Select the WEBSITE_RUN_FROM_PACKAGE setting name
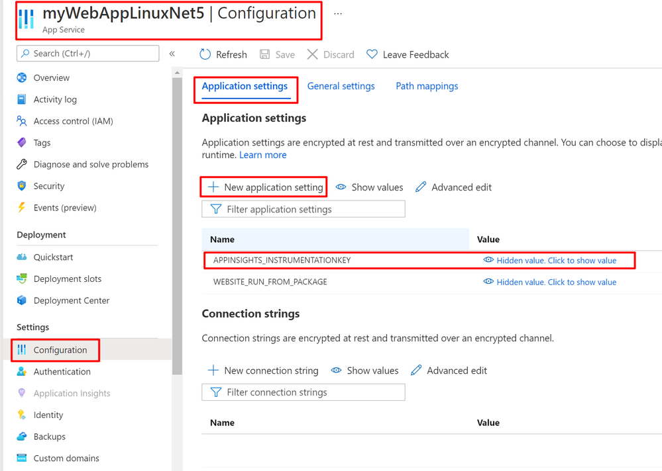 (x=270, y=282)
